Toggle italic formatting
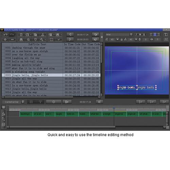Viewport: 170px width, 170px height. point(136,34)
